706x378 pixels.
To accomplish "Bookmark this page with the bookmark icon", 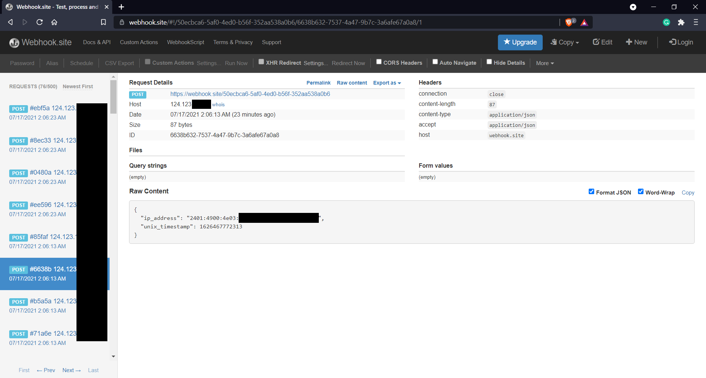I will [103, 22].
